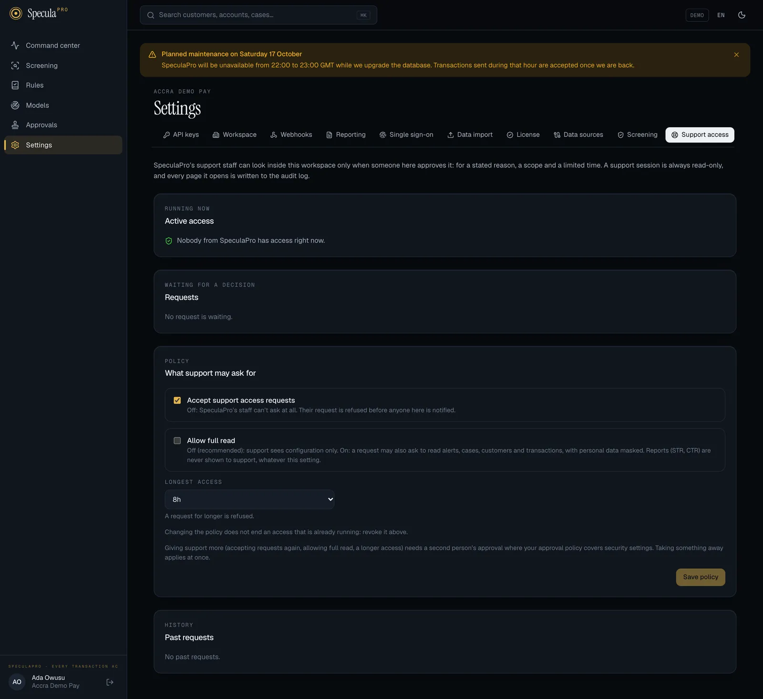Click the sign out icon beside Ada Owusu
This screenshot has width=763, height=699.
[x=110, y=682]
